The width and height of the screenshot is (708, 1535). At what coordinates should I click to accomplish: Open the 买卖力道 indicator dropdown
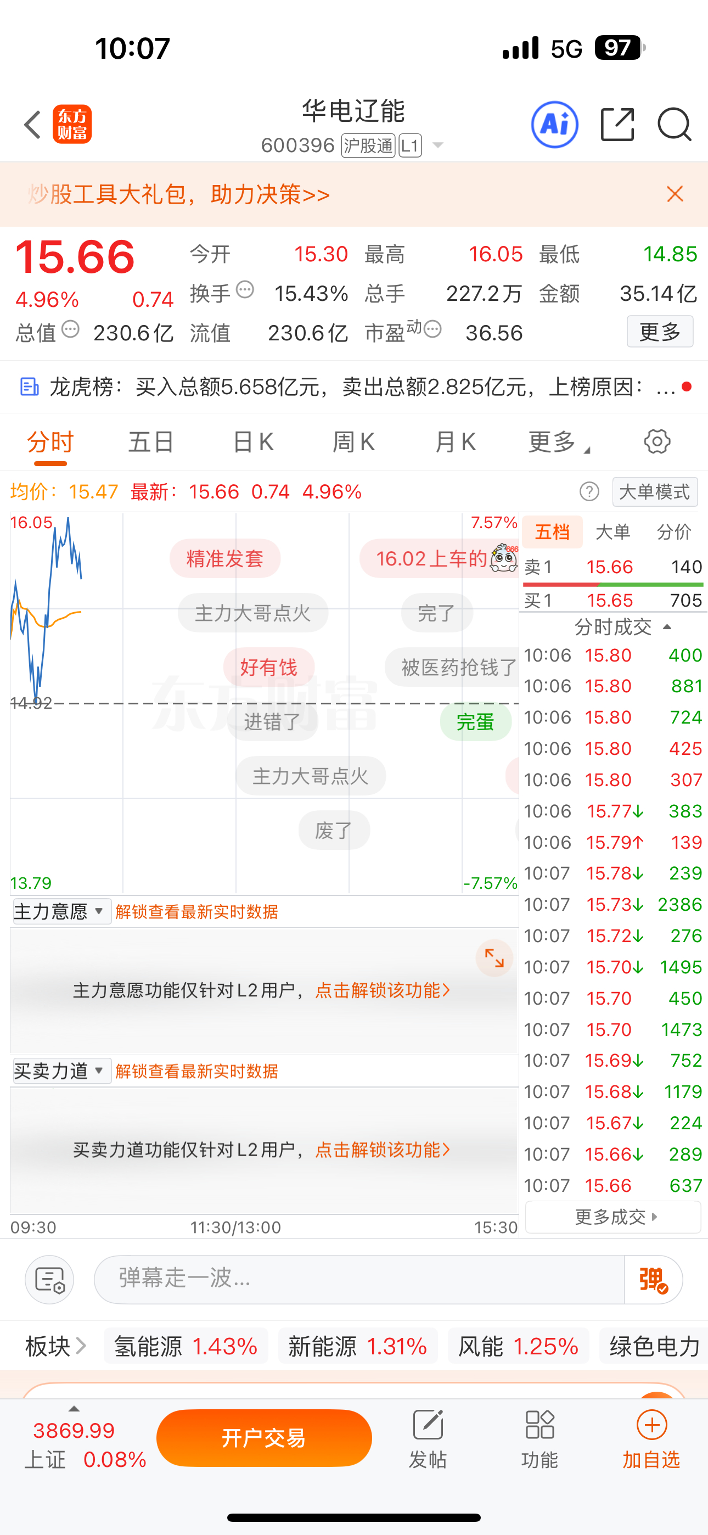coord(61,1071)
